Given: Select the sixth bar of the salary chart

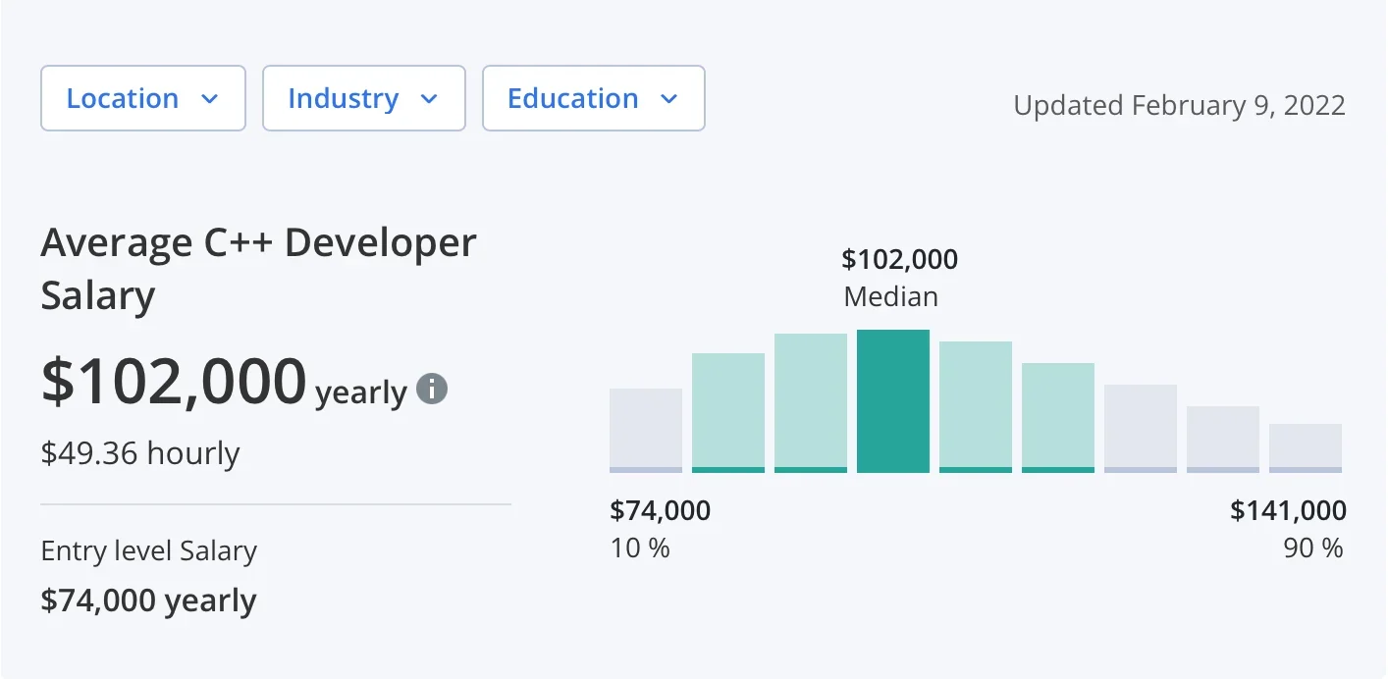Looking at the screenshot, I should click(1058, 418).
